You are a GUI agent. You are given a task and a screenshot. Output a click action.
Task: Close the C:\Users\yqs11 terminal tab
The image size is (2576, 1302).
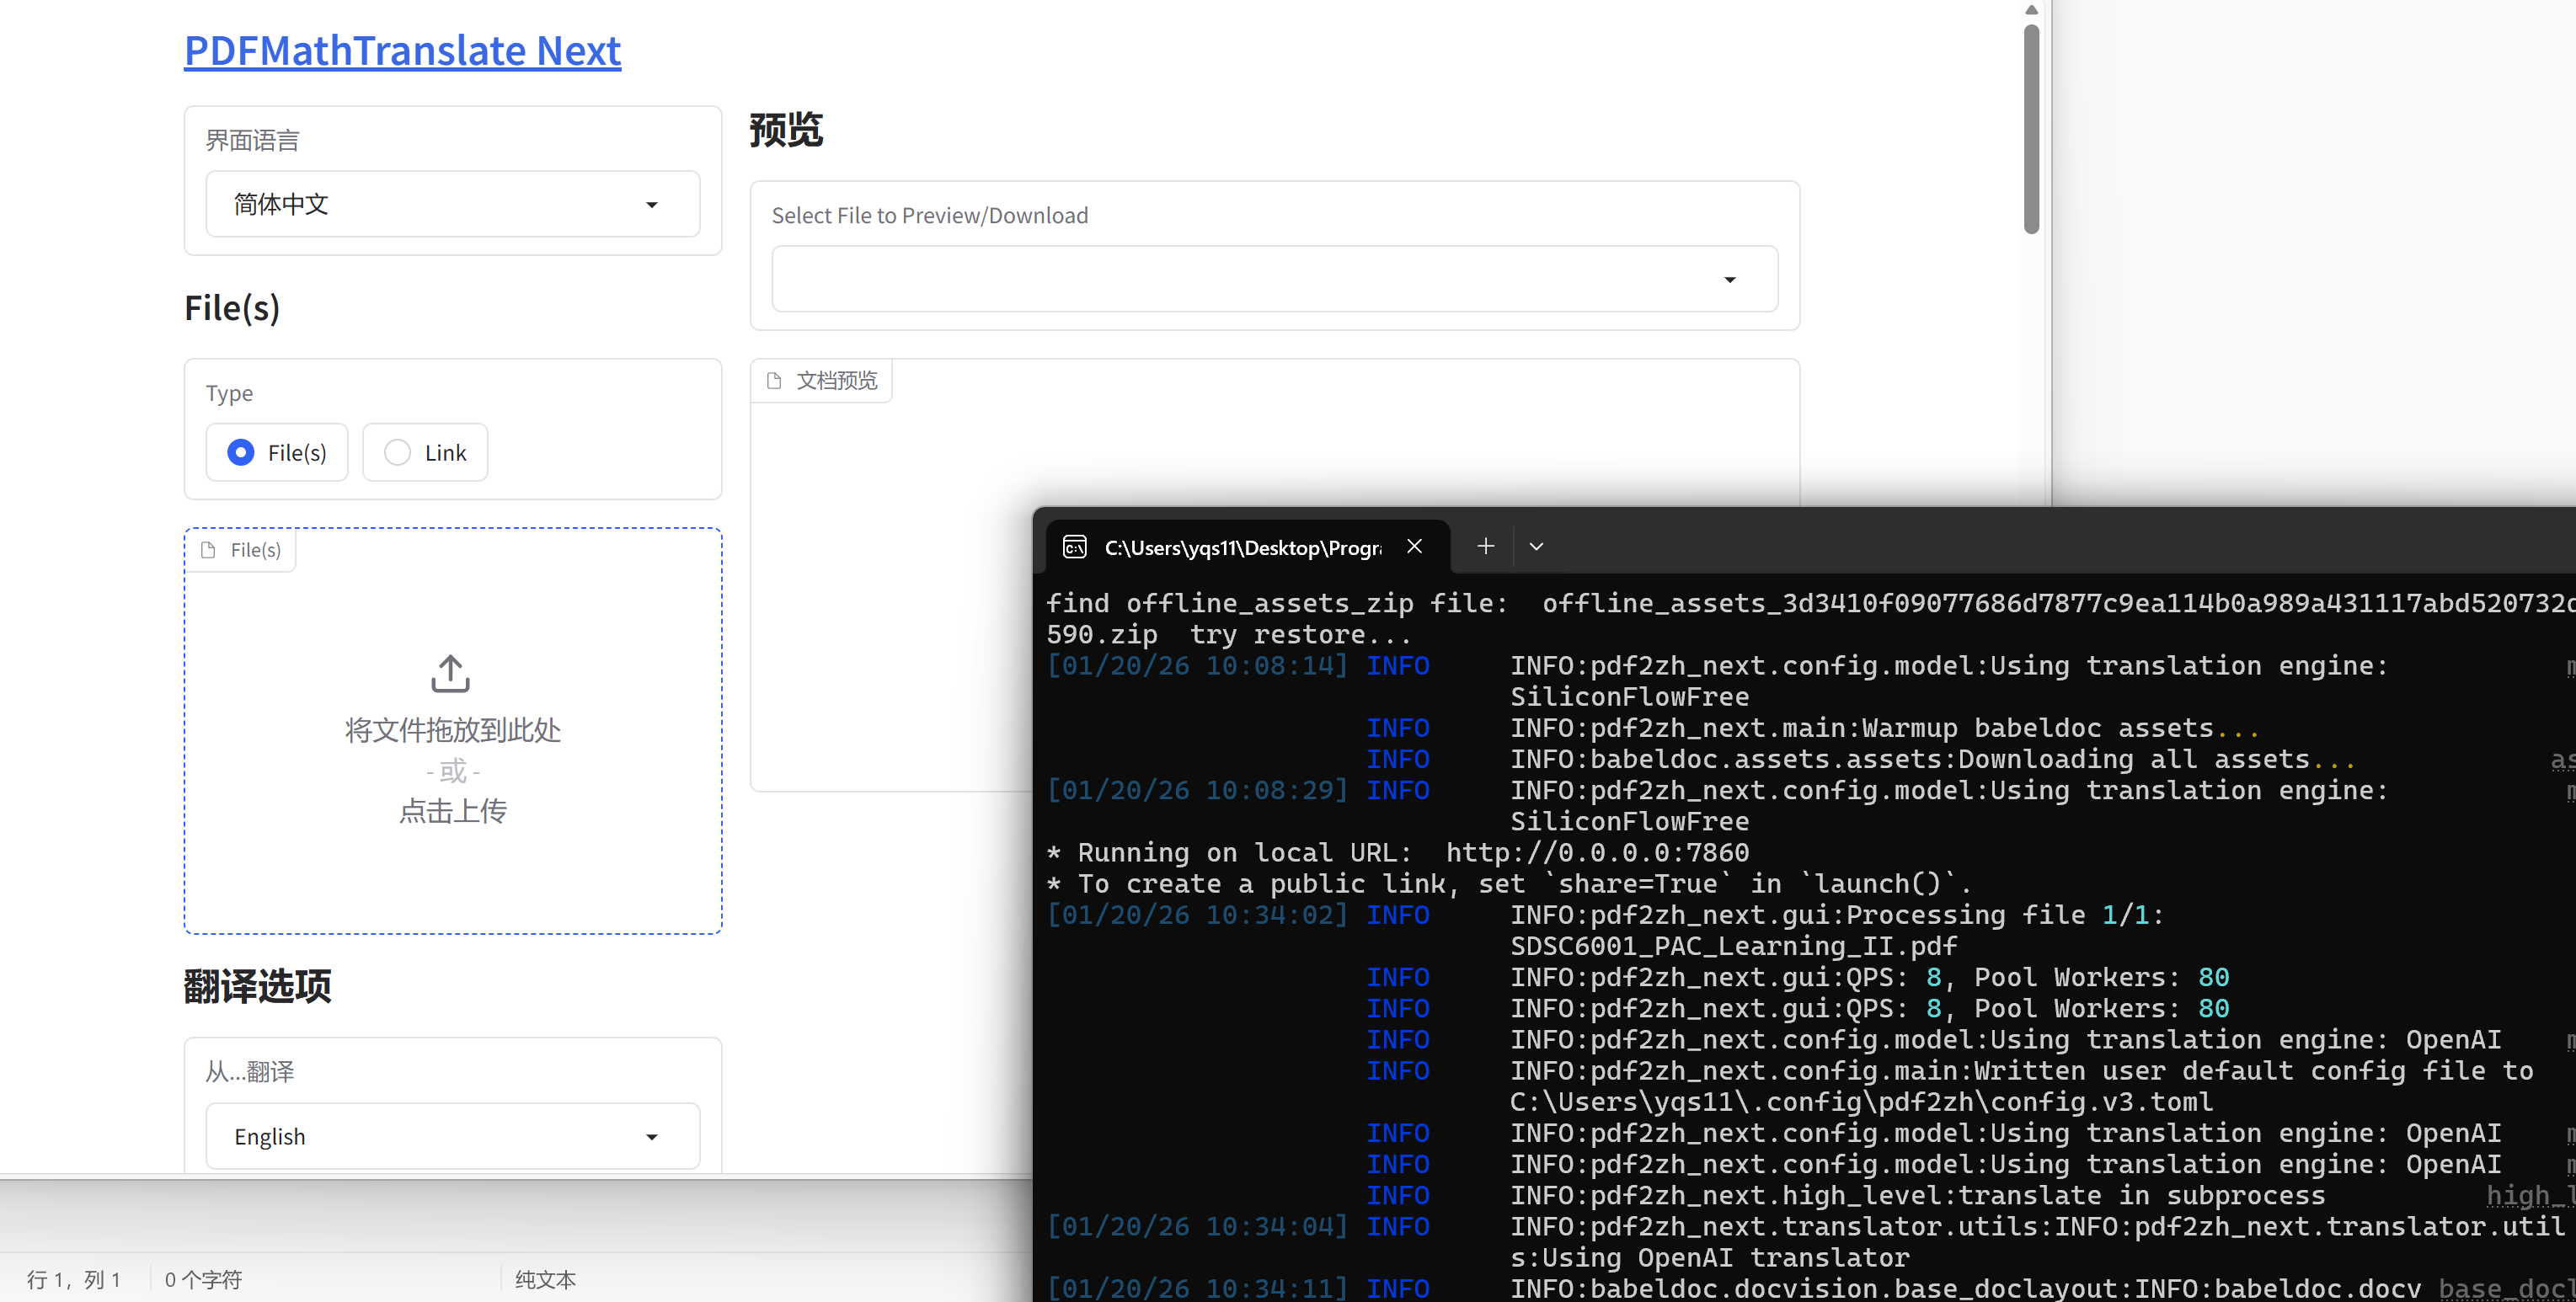[1414, 546]
